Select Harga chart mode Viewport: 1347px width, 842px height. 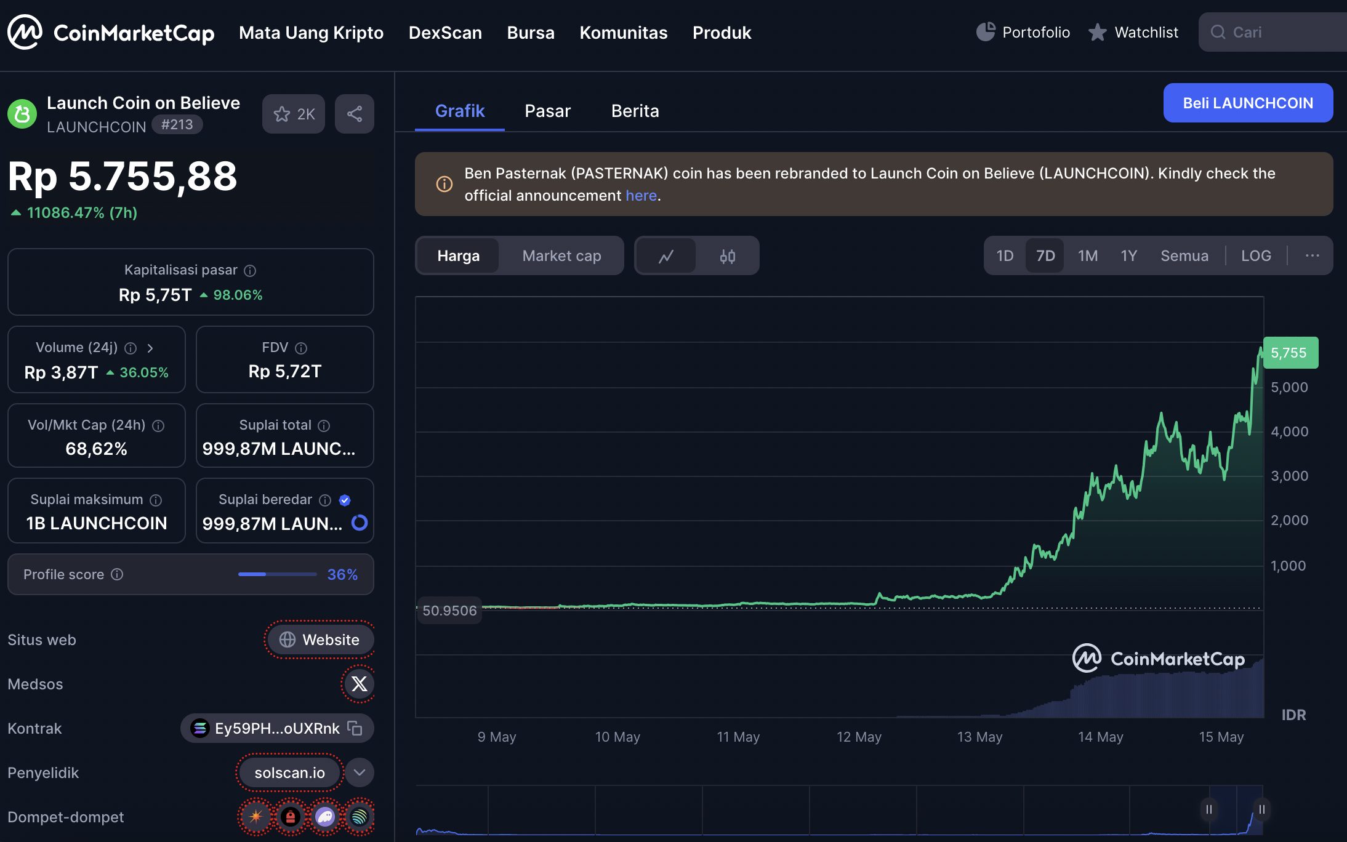coord(458,255)
